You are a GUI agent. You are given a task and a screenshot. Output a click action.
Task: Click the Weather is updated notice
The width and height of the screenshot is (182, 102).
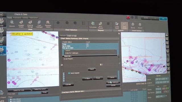click(x=22, y=34)
